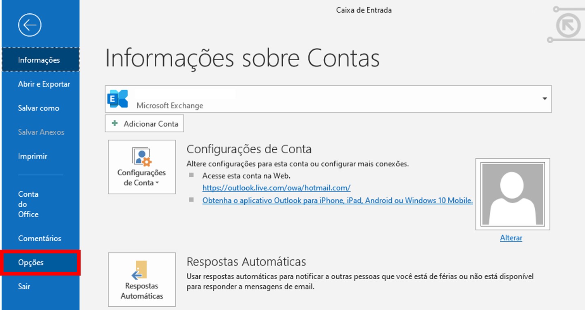585x310 pixels.
Task: Click the plus icon beside Adicionar Conta
Action: tap(115, 123)
